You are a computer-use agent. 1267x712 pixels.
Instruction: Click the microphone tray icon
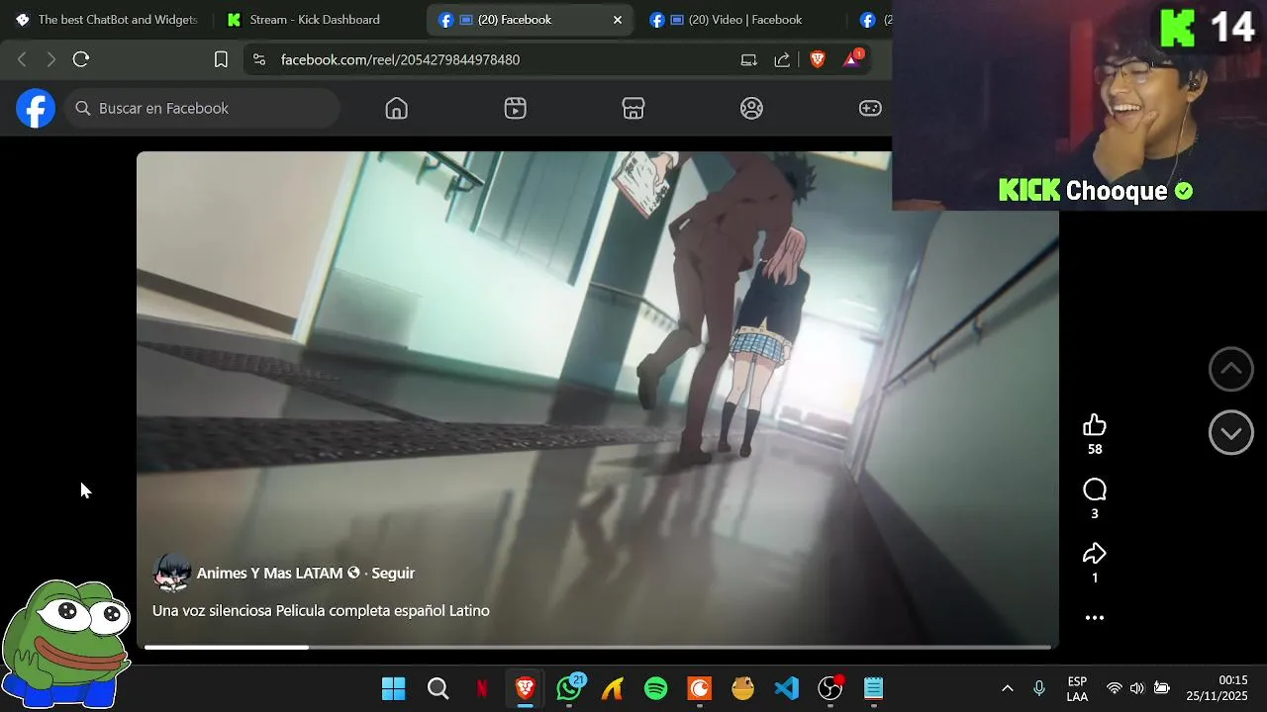pos(1039,688)
